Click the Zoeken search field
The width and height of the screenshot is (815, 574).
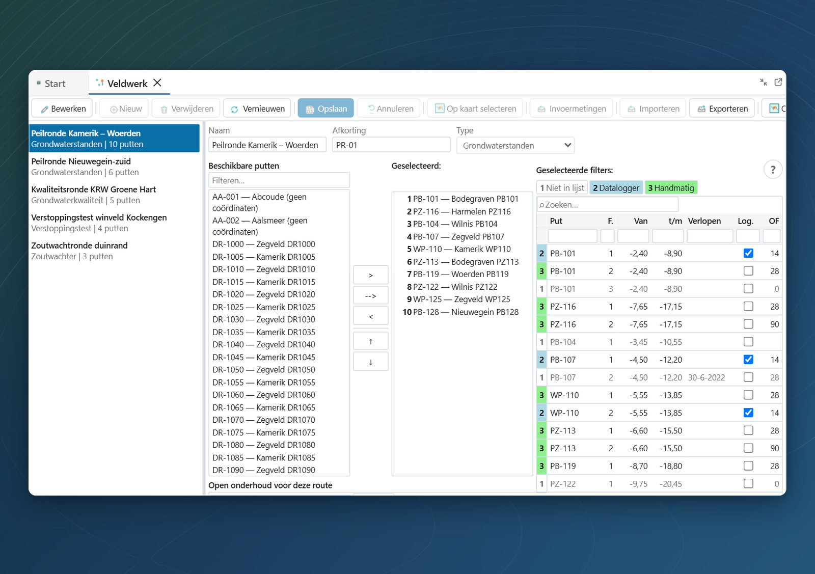click(x=608, y=205)
